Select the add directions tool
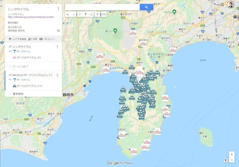Screen dimensions: 239x167 pyautogui.click(x=98, y=15)
